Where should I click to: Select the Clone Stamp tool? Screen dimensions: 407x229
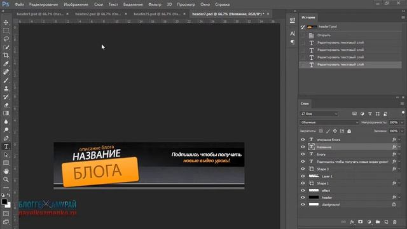pyautogui.click(x=6, y=88)
